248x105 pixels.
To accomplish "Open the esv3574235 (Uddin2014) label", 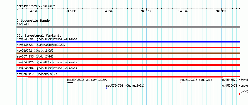I will pos(35,56).
